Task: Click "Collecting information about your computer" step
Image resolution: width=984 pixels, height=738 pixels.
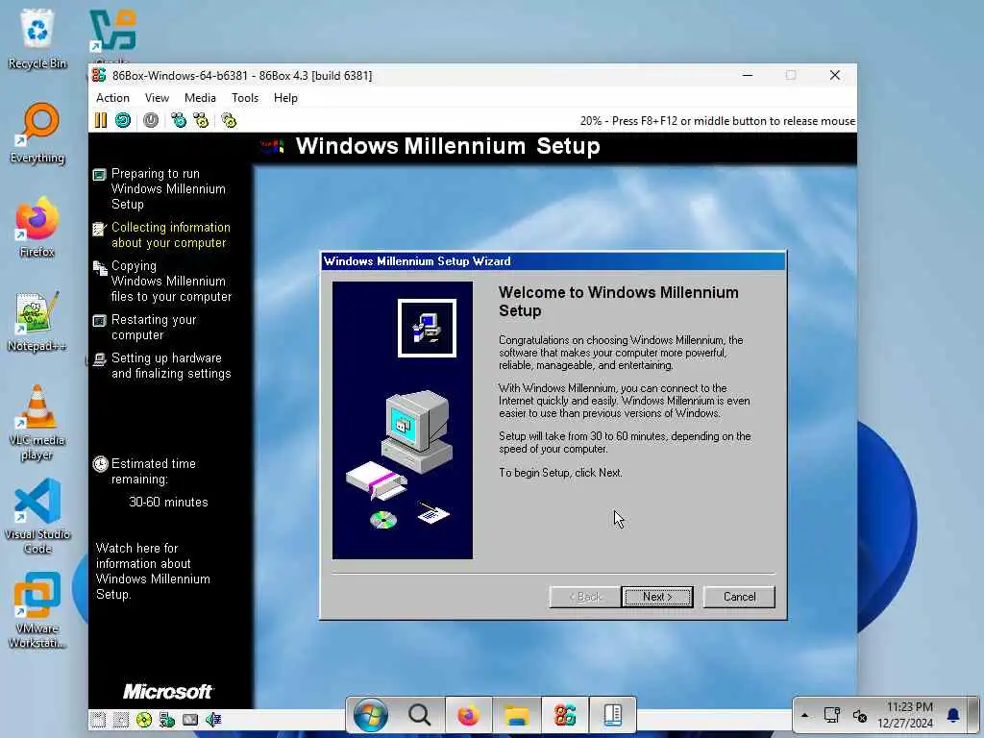Action: (171, 235)
